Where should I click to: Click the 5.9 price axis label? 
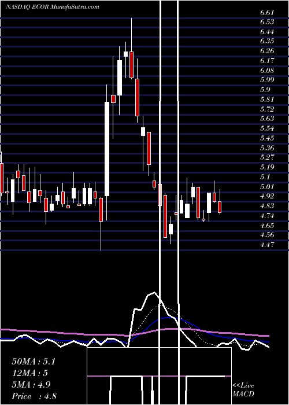click(x=265, y=90)
